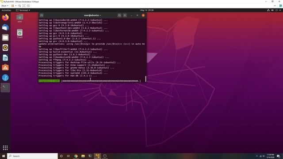Open Help from the dock

(x=5, y=78)
